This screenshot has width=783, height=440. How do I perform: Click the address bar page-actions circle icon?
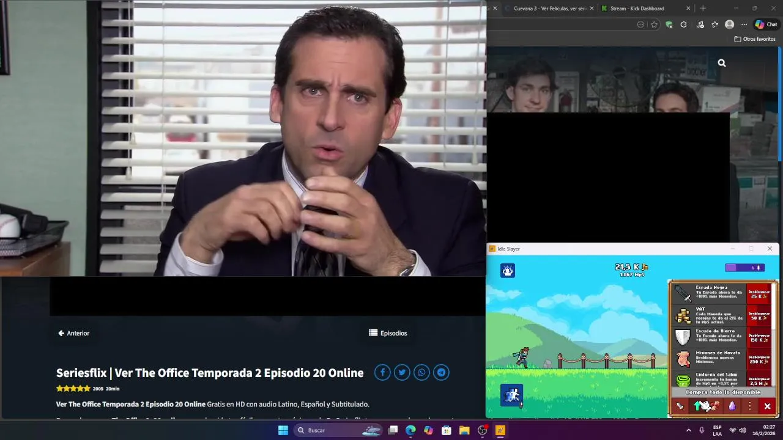640,24
